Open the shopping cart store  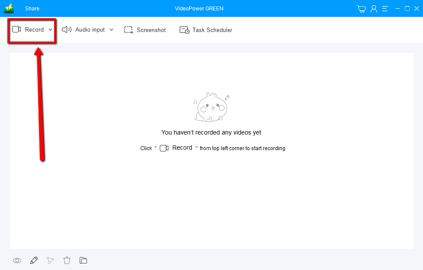pyautogui.click(x=361, y=8)
